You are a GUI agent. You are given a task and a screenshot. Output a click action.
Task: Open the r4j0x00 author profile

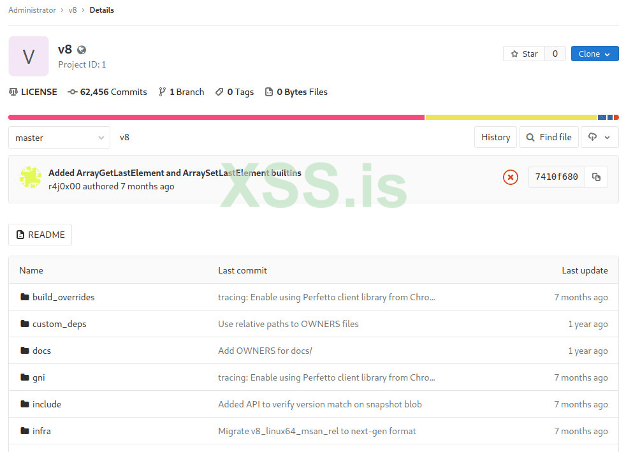click(x=64, y=186)
